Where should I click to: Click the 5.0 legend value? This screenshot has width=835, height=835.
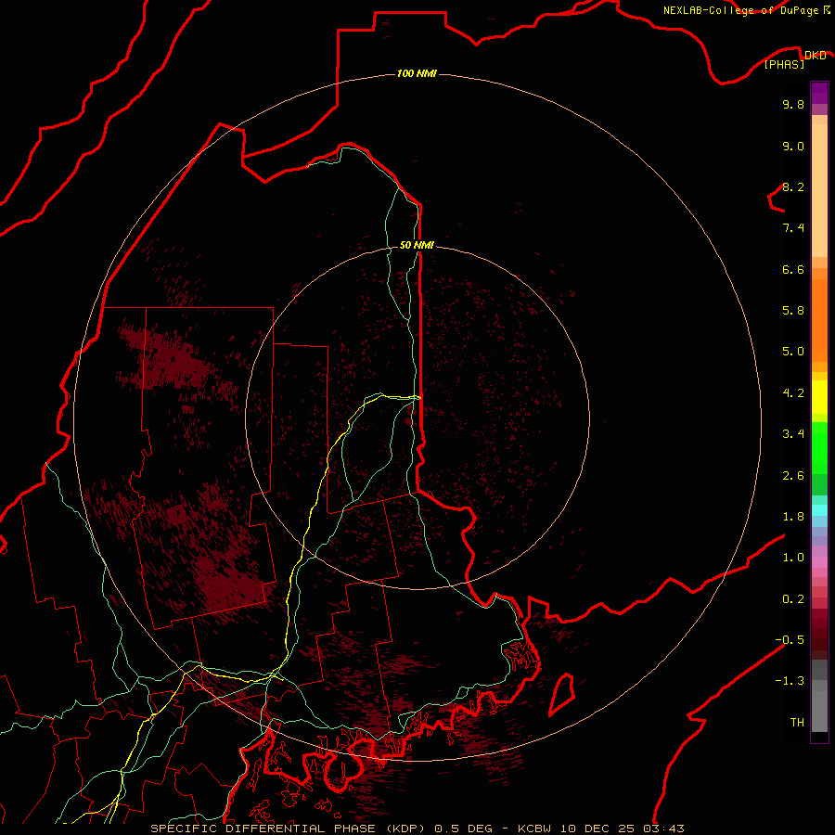[x=793, y=352]
